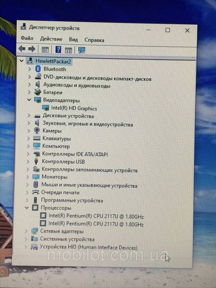Click the Аудиовходы и аудиовыходы speaker icon
The width and height of the screenshot is (216, 288).
point(38,84)
